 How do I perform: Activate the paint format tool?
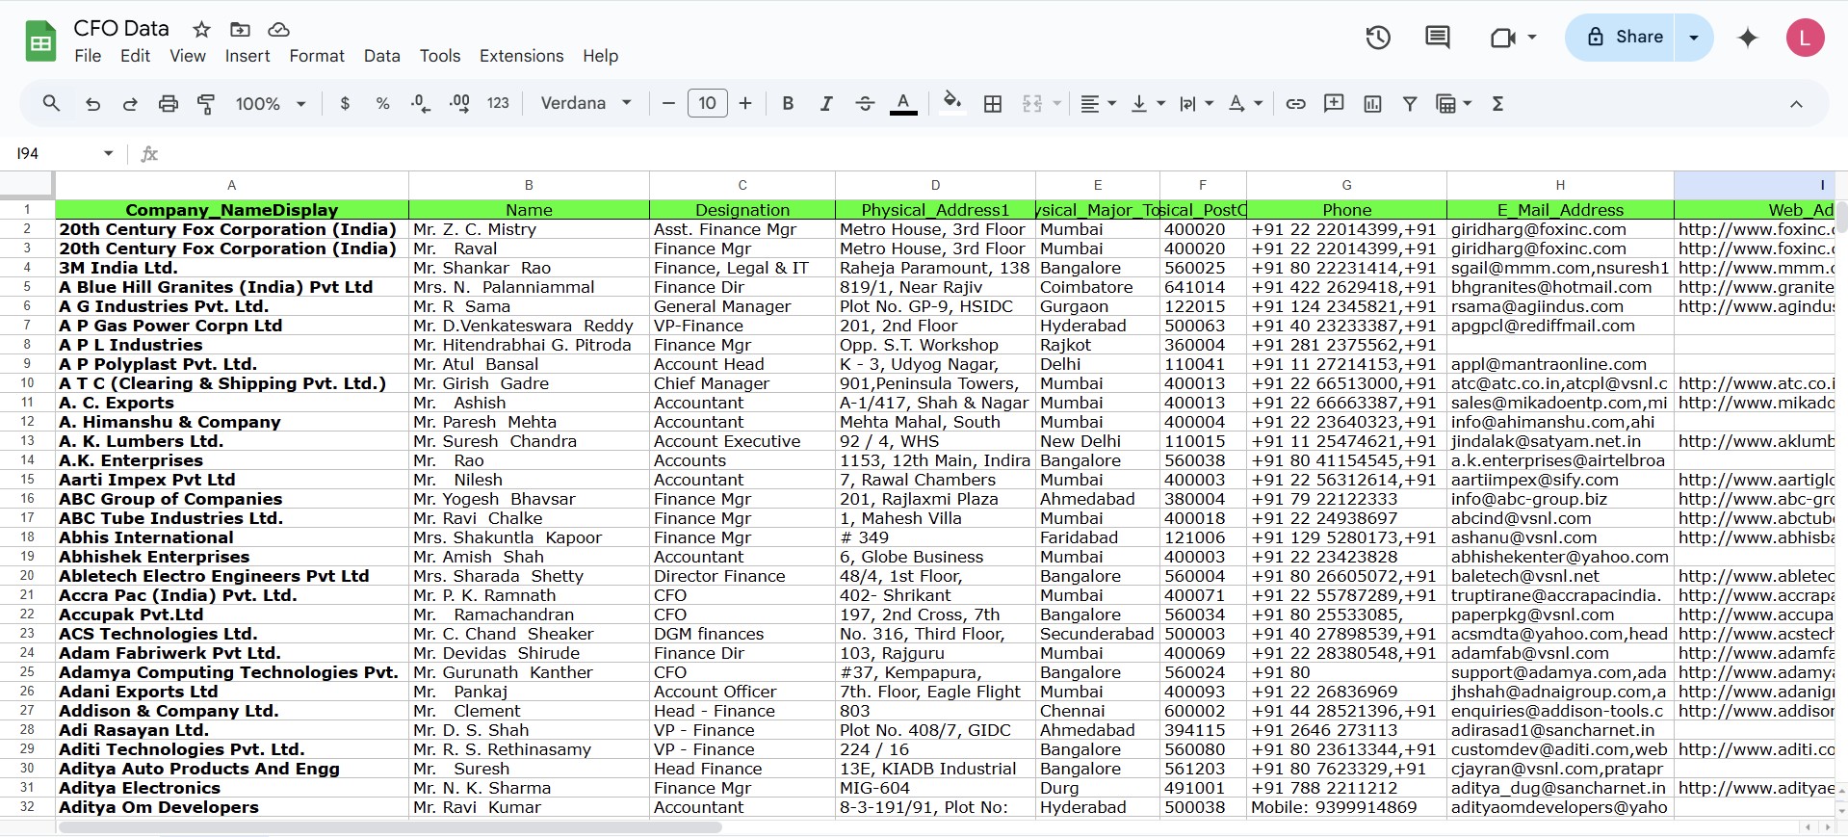[x=206, y=103]
